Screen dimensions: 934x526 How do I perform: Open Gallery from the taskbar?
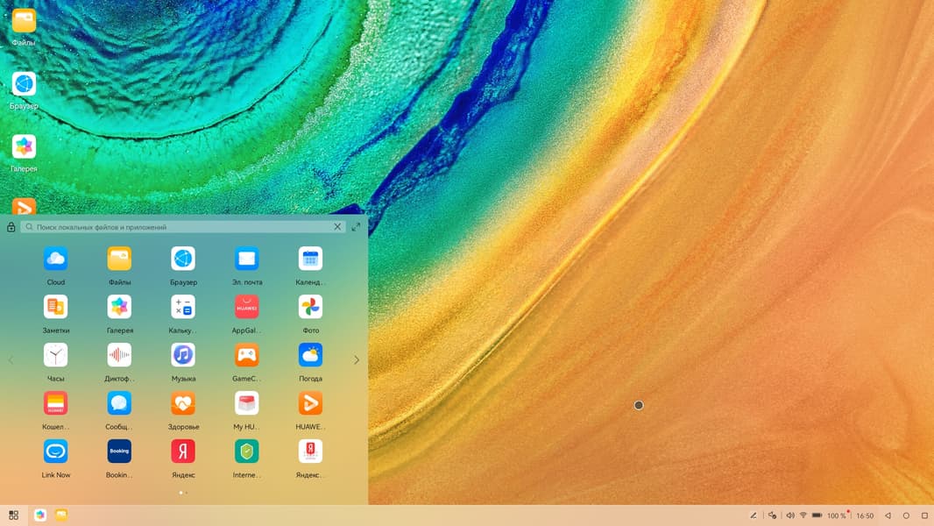tap(40, 515)
